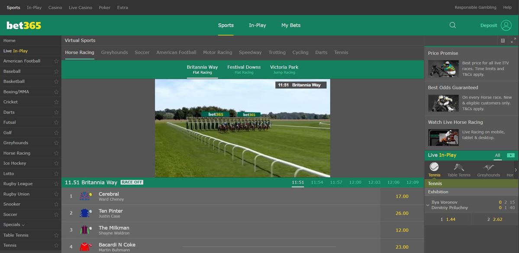Select the 12:00 race time

pyautogui.click(x=355, y=182)
